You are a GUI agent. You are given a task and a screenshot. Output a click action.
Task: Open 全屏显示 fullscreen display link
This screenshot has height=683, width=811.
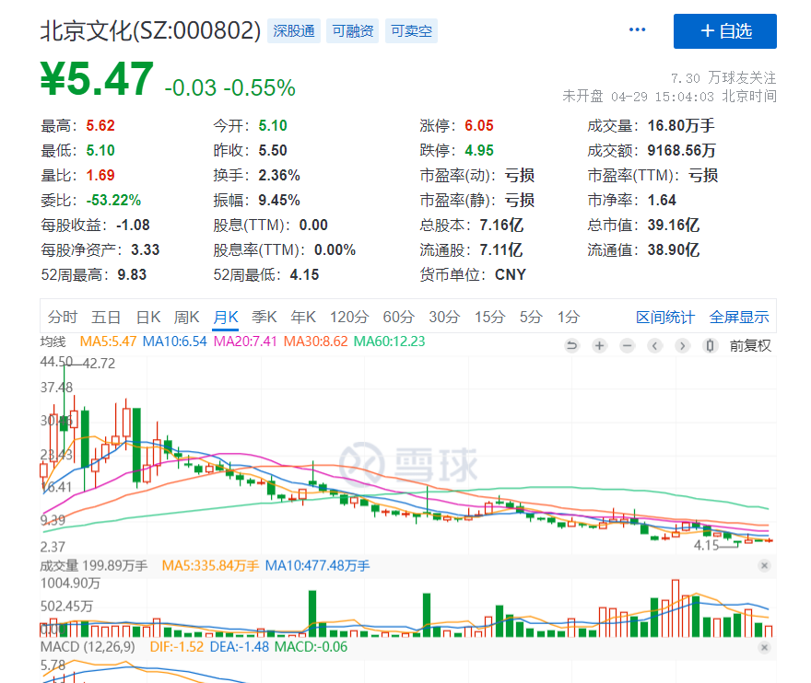(x=738, y=316)
